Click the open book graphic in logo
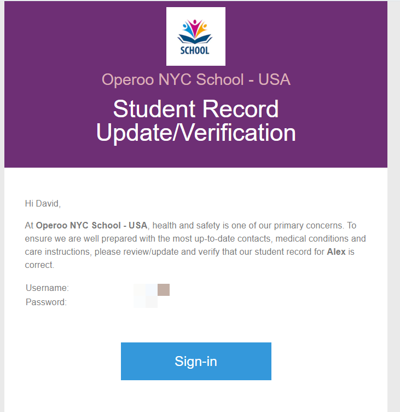Image resolution: width=400 pixels, height=412 pixels. (x=195, y=39)
